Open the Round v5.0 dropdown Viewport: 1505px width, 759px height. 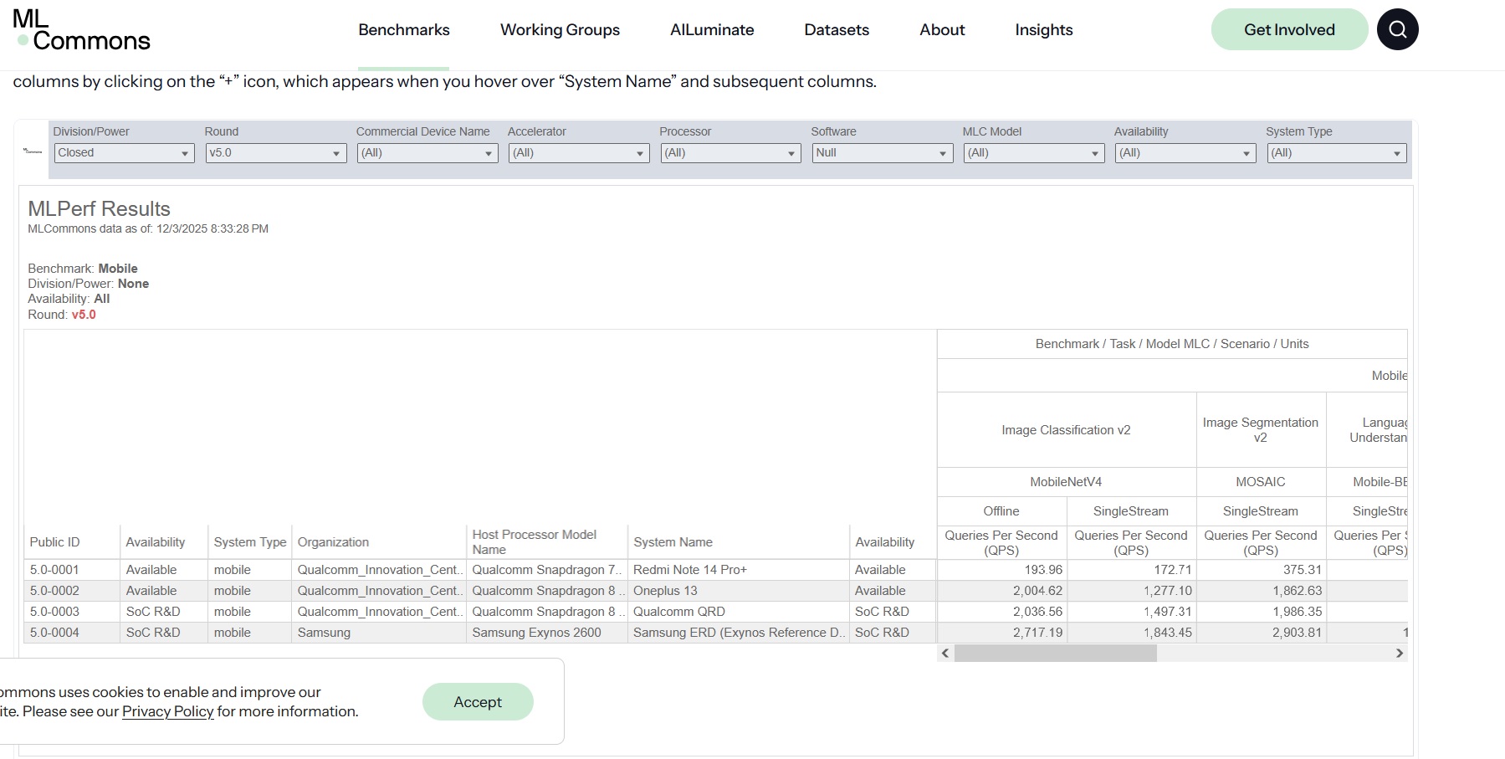[x=275, y=153]
